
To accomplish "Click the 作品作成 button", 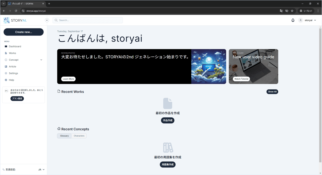I will pos(168,120).
